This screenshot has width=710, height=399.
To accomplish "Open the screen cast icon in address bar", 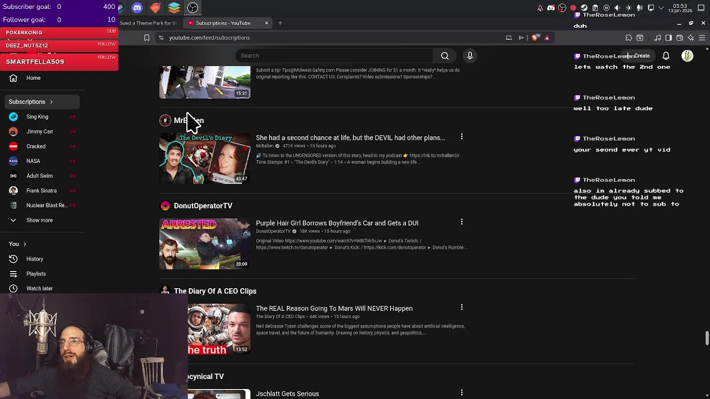I will click(509, 38).
